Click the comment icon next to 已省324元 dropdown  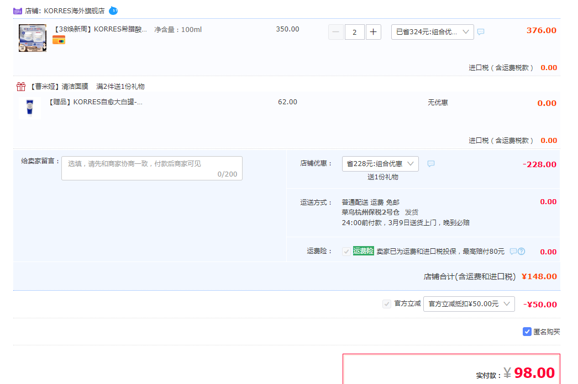481,32
